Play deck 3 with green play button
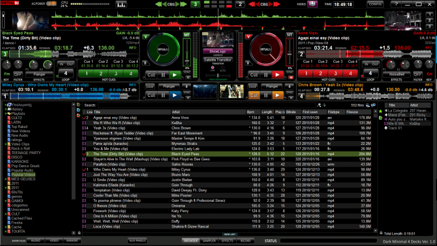 [x=175, y=75]
